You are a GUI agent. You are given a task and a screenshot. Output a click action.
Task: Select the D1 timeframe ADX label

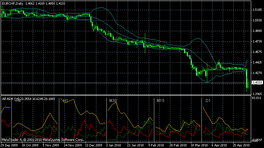pos(208,101)
